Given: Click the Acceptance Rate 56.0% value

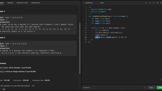Looking at the screenshot, I should 47,80.
